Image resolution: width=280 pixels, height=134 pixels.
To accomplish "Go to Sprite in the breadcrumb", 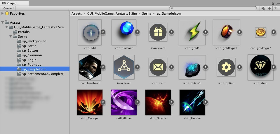I will click(147, 13).
